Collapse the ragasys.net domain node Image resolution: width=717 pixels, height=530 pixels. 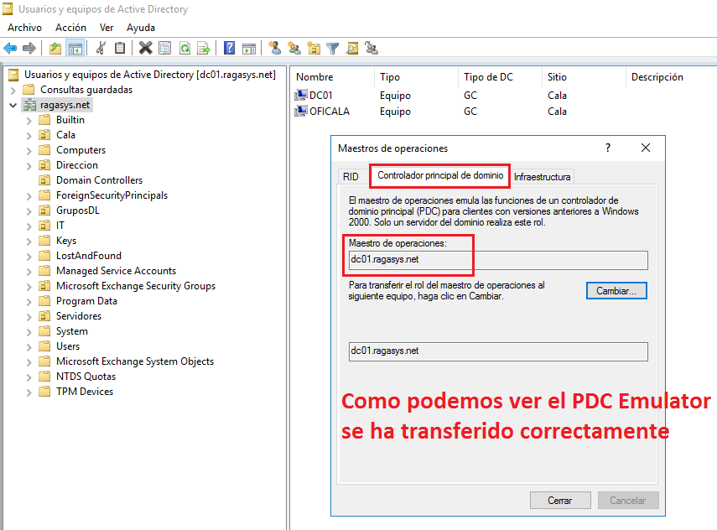click(13, 105)
